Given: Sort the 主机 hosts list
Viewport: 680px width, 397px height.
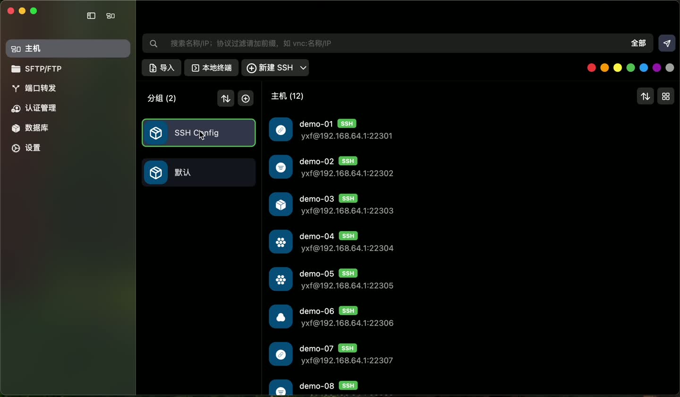Looking at the screenshot, I should point(646,96).
